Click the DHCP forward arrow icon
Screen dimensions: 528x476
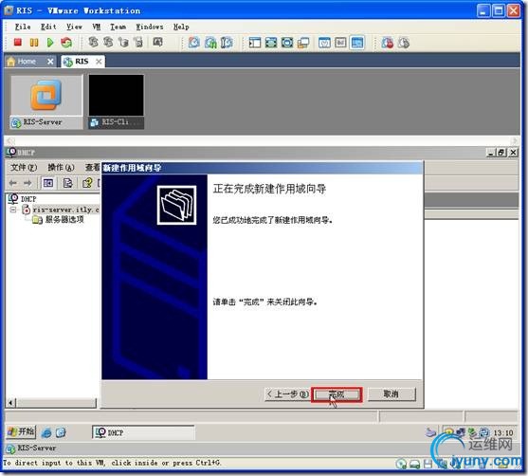27,183
